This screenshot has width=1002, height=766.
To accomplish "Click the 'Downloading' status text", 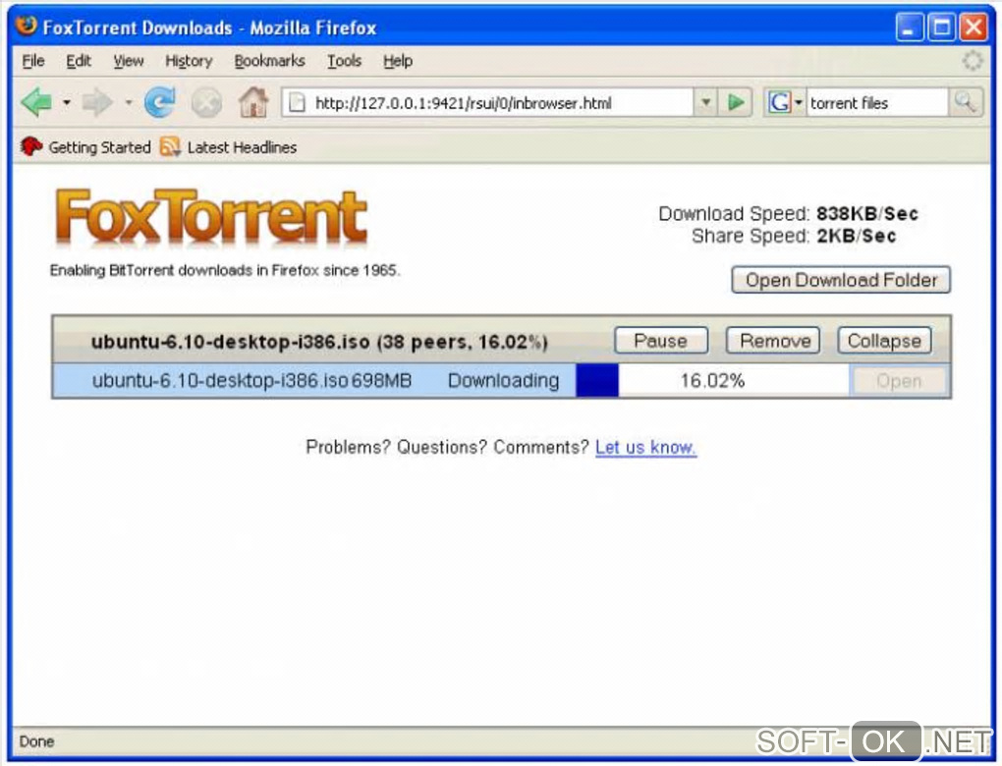I will (x=504, y=381).
